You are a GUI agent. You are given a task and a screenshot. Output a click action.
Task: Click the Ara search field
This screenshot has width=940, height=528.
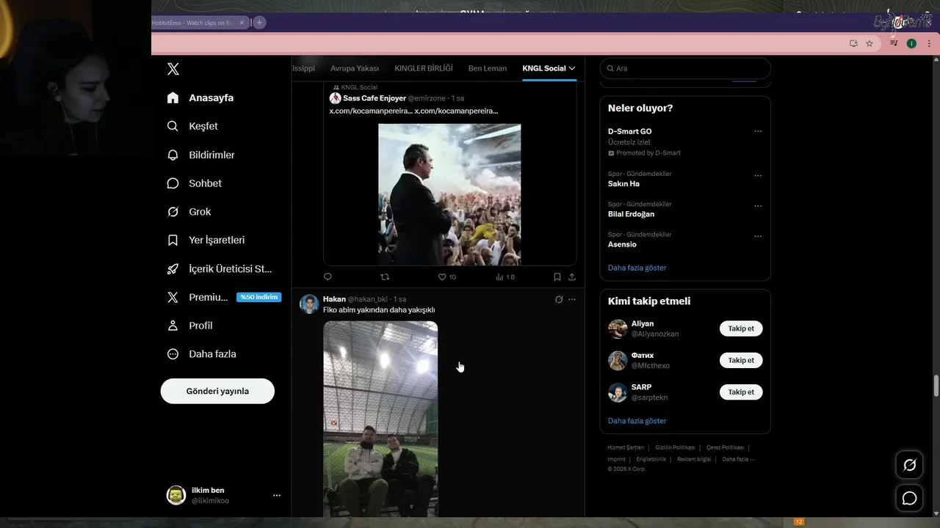pos(685,68)
